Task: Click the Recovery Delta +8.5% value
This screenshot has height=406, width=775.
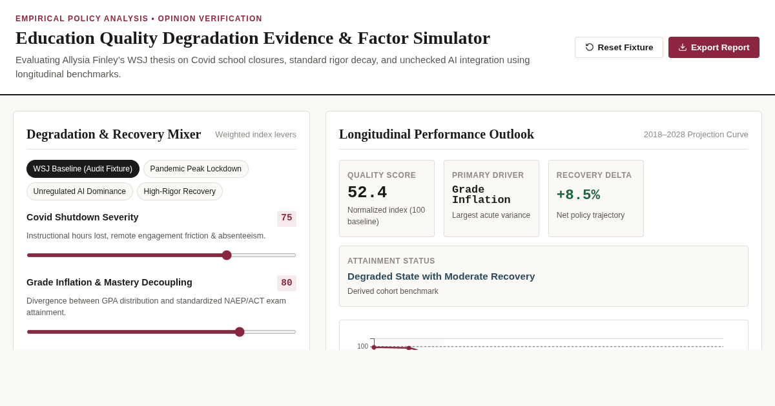Action: (578, 195)
